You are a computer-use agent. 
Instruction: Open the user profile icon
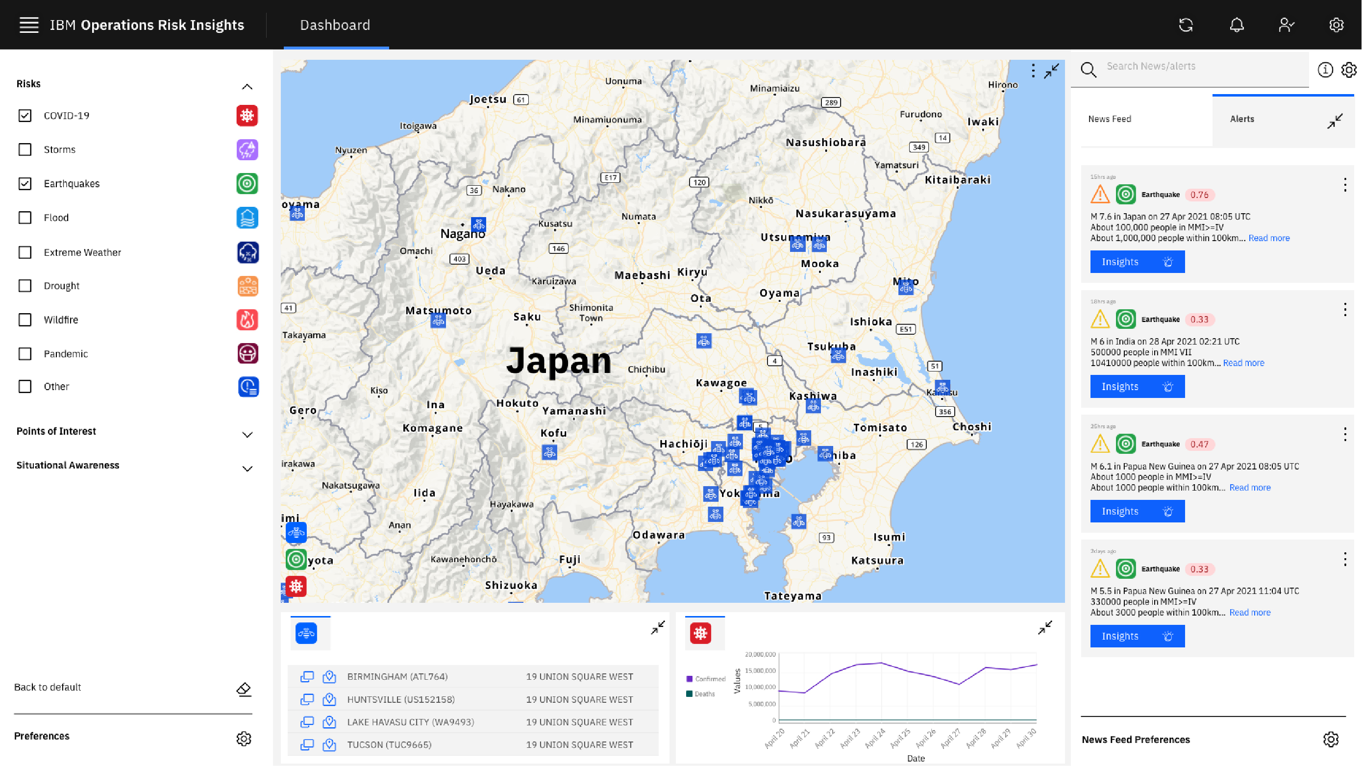[x=1286, y=25]
